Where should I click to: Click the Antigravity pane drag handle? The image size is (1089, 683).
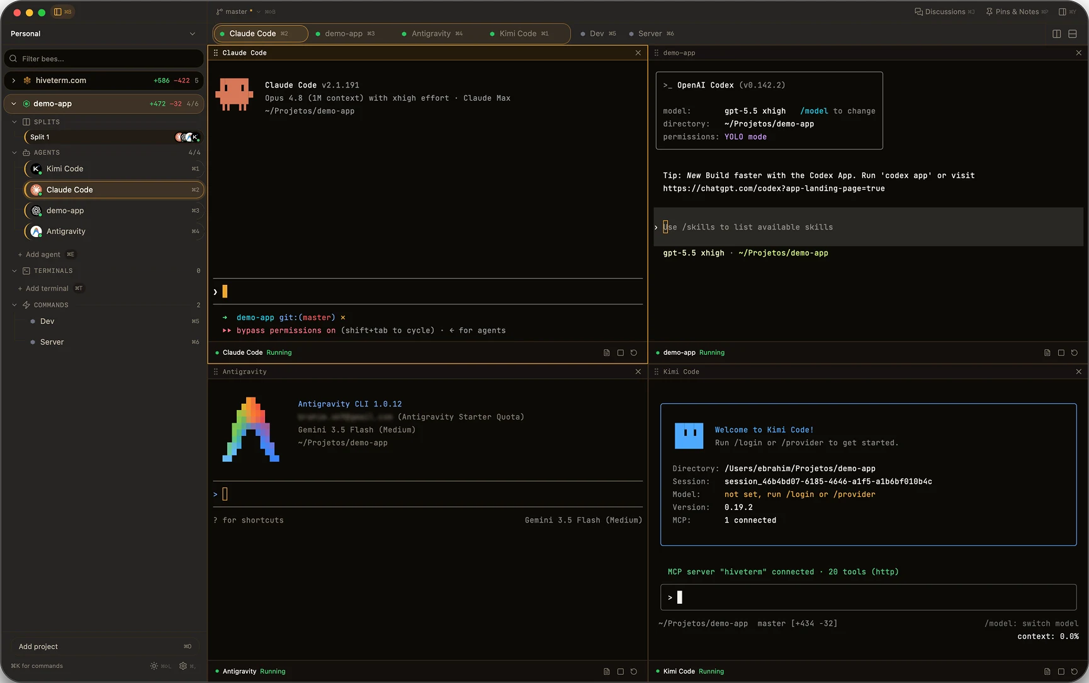pos(216,372)
